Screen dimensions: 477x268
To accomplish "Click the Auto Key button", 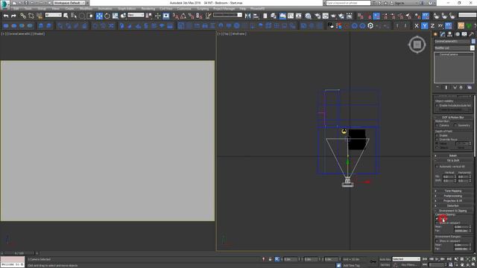I will (x=385, y=259).
